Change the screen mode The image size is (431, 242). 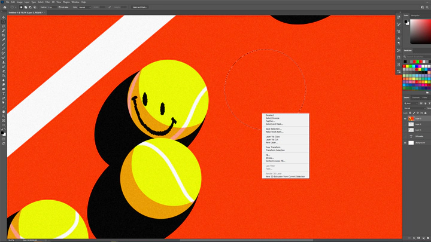point(4,143)
